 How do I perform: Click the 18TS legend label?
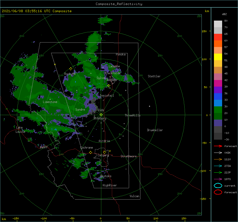pos(227,179)
